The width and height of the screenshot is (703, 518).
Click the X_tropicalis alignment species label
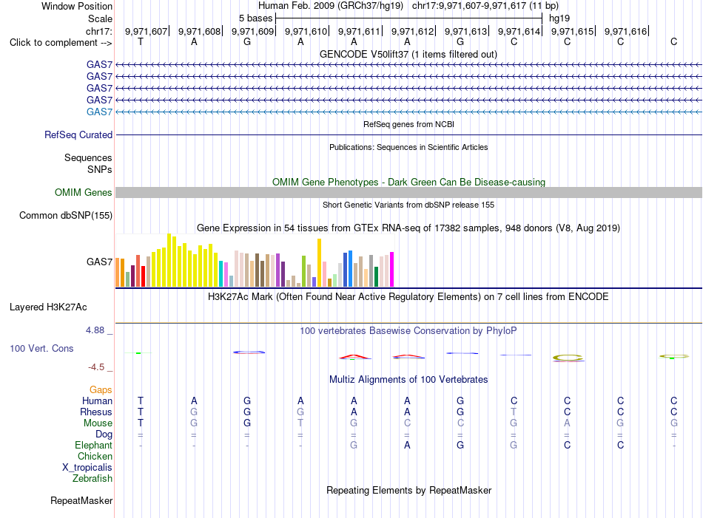(x=87, y=468)
